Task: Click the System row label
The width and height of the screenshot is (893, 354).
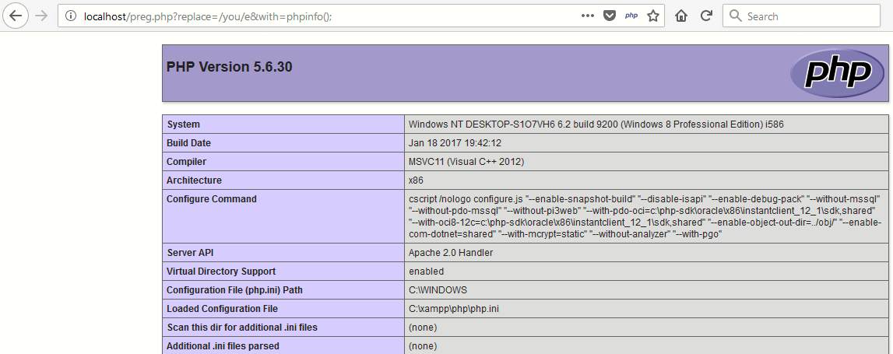Action: (x=184, y=124)
